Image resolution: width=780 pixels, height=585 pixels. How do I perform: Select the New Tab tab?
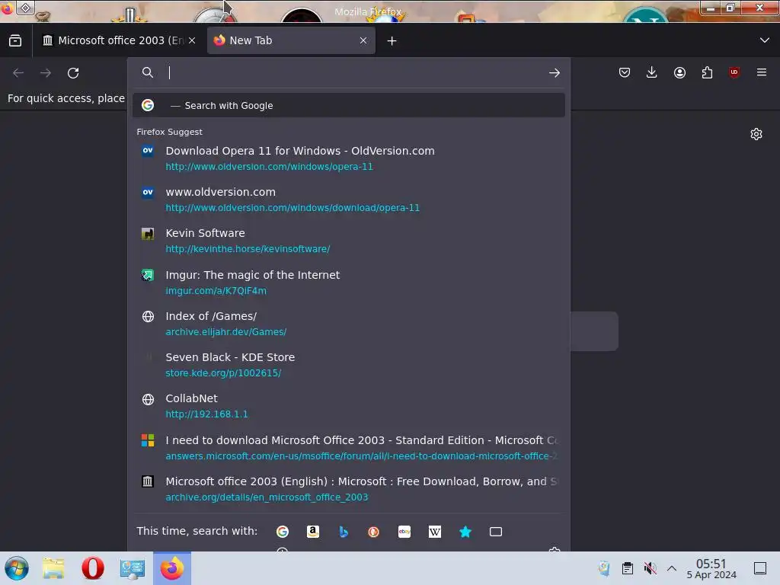click(x=291, y=40)
